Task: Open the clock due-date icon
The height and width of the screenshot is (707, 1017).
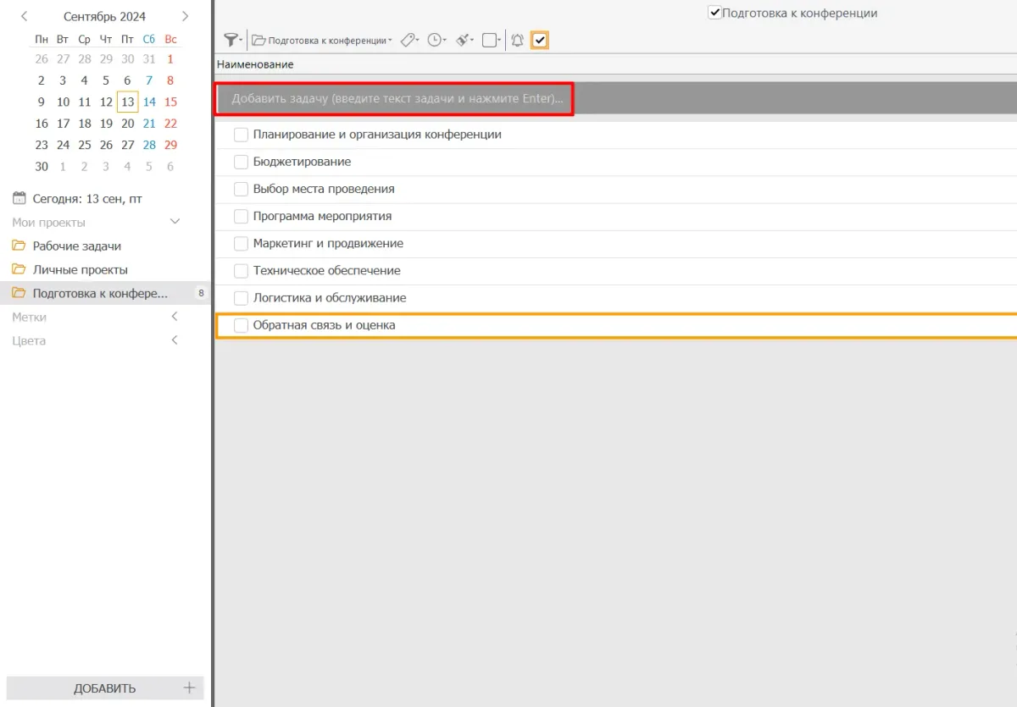Action: pos(436,40)
